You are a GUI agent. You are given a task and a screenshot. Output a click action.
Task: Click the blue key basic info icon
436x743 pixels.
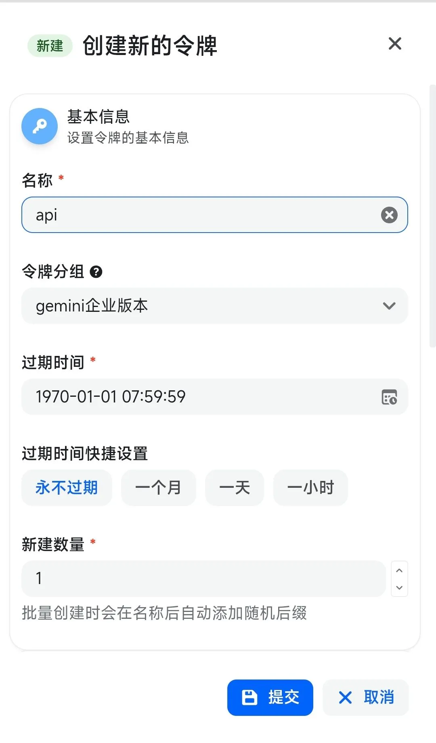[39, 126]
